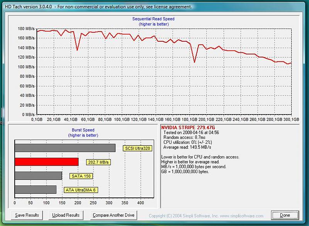Image resolution: width=309 pixels, height=226 pixels.
Task: Click the Upload Results button
Action: 66,215
